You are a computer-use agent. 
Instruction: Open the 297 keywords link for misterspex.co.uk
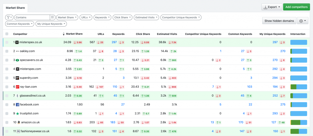[x=114, y=42]
